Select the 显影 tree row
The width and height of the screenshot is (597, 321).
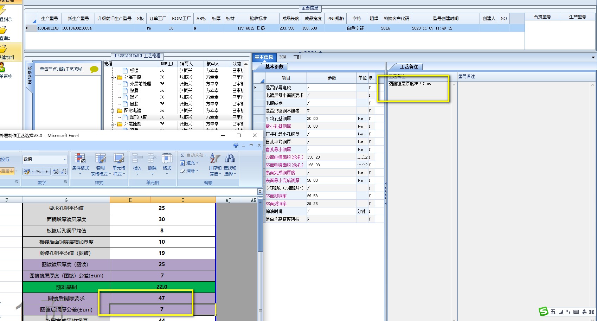(x=134, y=104)
